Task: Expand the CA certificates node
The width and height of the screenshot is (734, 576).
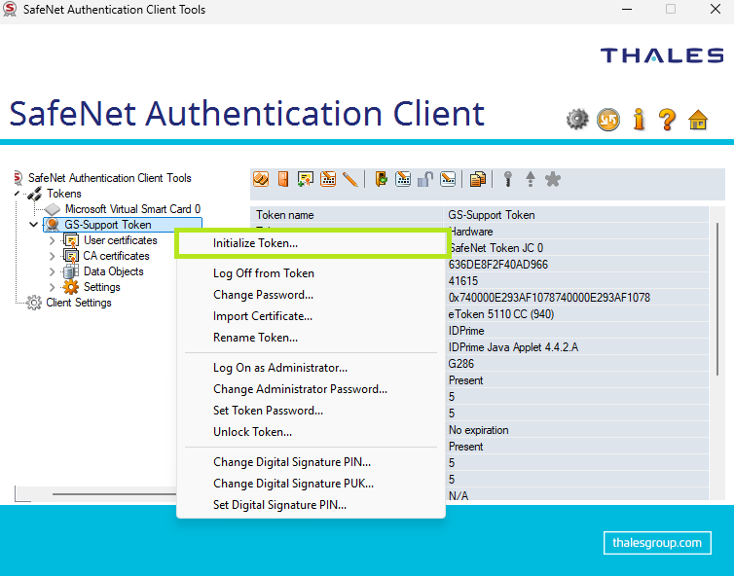Action: [52, 256]
